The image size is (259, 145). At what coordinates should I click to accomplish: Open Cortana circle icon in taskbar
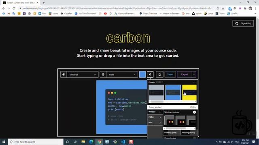click(67, 142)
